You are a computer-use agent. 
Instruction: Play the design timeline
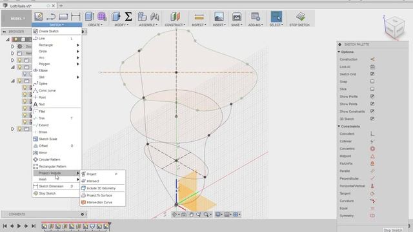pyautogui.click(x=19, y=226)
